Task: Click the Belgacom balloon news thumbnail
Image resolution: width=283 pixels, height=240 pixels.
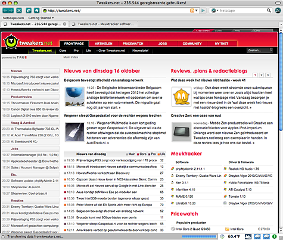Action: (74, 96)
